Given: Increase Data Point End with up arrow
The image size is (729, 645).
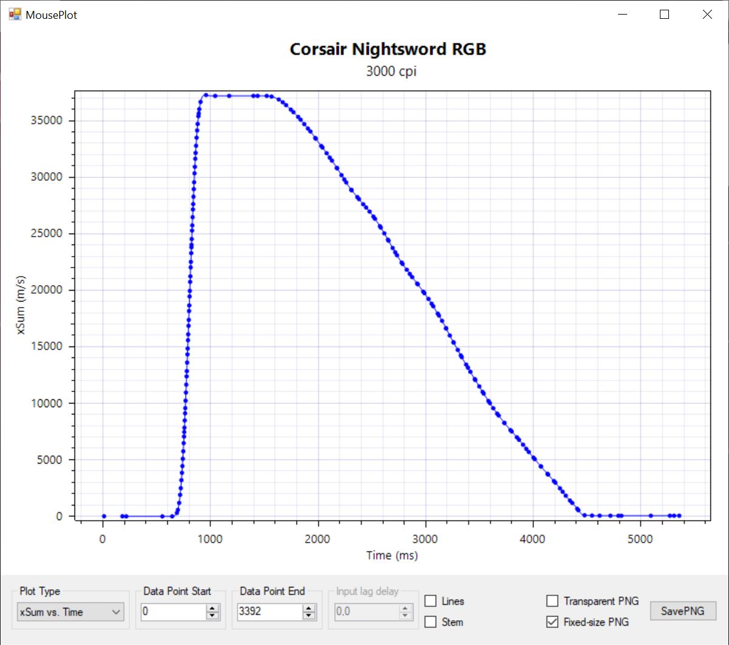Looking at the screenshot, I should click(x=309, y=609).
